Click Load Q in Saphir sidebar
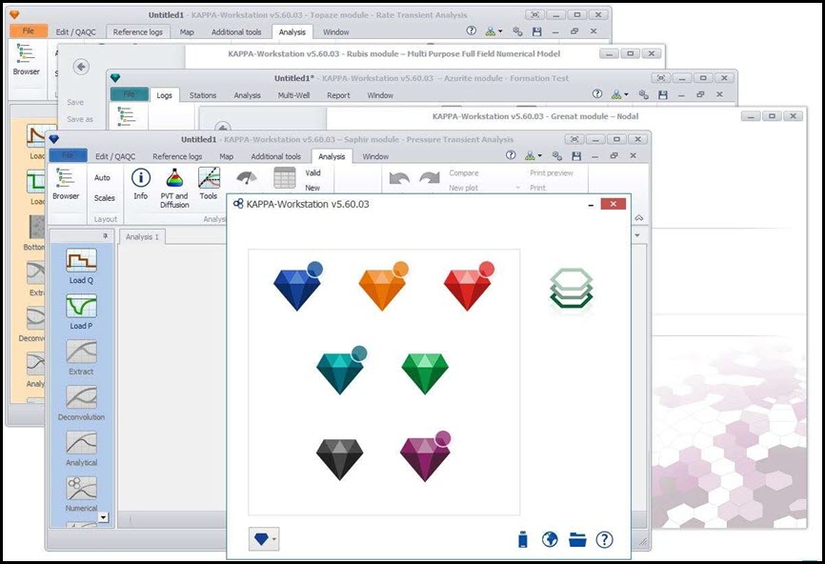Viewport: 825px width, 564px height. [81, 266]
